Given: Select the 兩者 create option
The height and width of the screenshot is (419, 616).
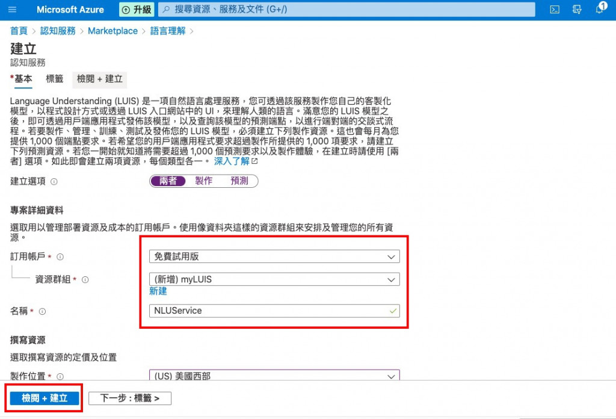Looking at the screenshot, I should pyautogui.click(x=168, y=181).
